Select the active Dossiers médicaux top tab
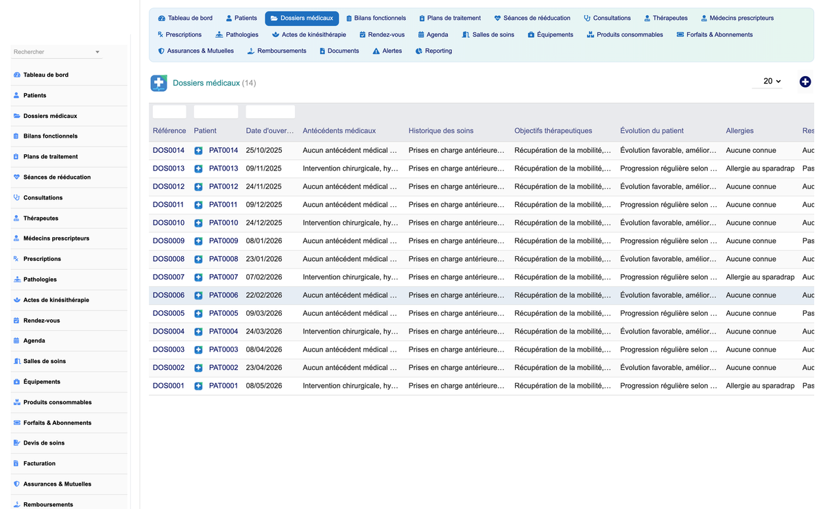 [x=302, y=18]
